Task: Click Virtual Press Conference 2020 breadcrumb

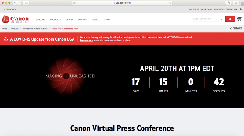Action: [x=64, y=29]
